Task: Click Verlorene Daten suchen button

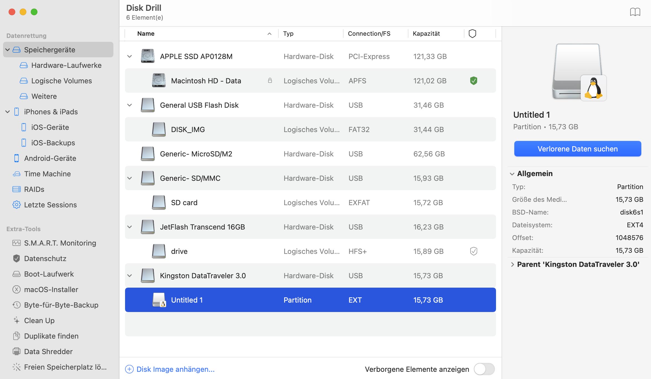Action: pyautogui.click(x=578, y=149)
